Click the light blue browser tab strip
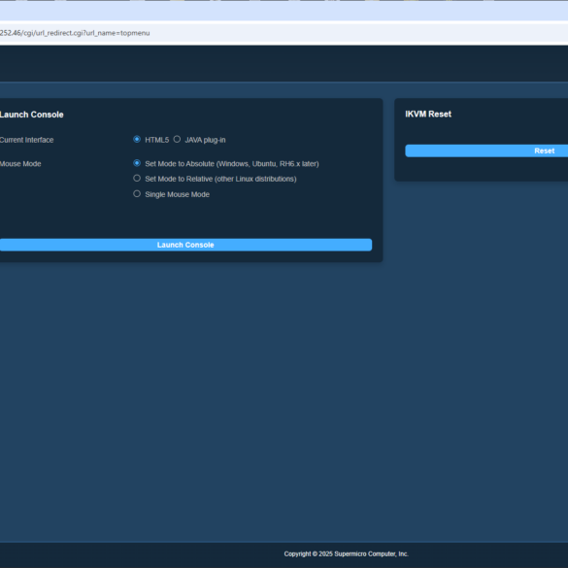The width and height of the screenshot is (568, 568). click(284, 11)
